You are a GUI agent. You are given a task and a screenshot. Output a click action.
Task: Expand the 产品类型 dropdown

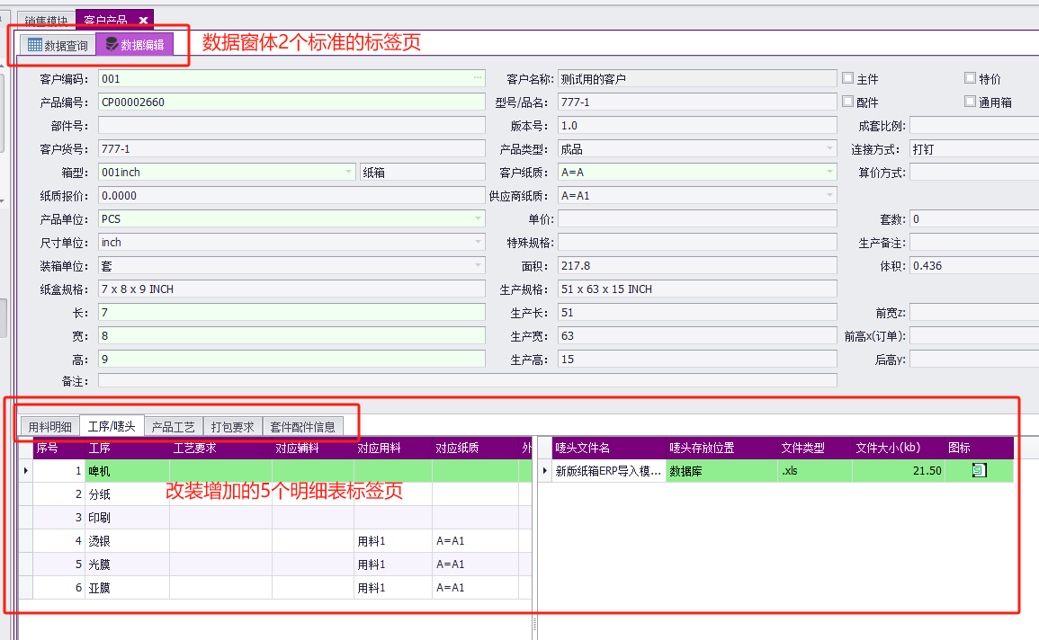pyautogui.click(x=829, y=149)
